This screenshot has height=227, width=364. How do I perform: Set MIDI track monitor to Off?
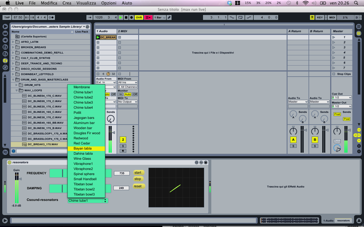[x=135, y=94]
